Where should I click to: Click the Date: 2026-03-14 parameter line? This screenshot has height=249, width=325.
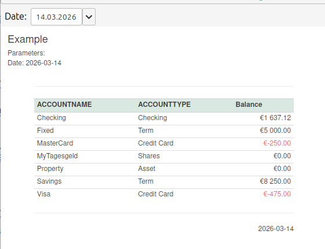pyautogui.click(x=34, y=63)
